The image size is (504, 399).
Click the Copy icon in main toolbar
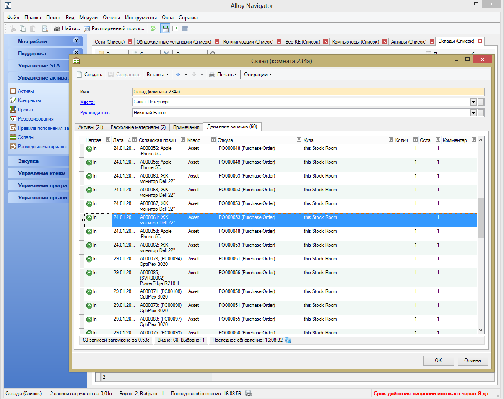point(23,28)
